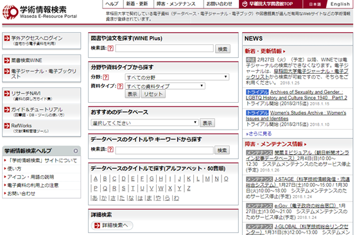Go to 早稲田大学図書館TOP
The width and height of the screenshot is (355, 235).
coord(270,4)
